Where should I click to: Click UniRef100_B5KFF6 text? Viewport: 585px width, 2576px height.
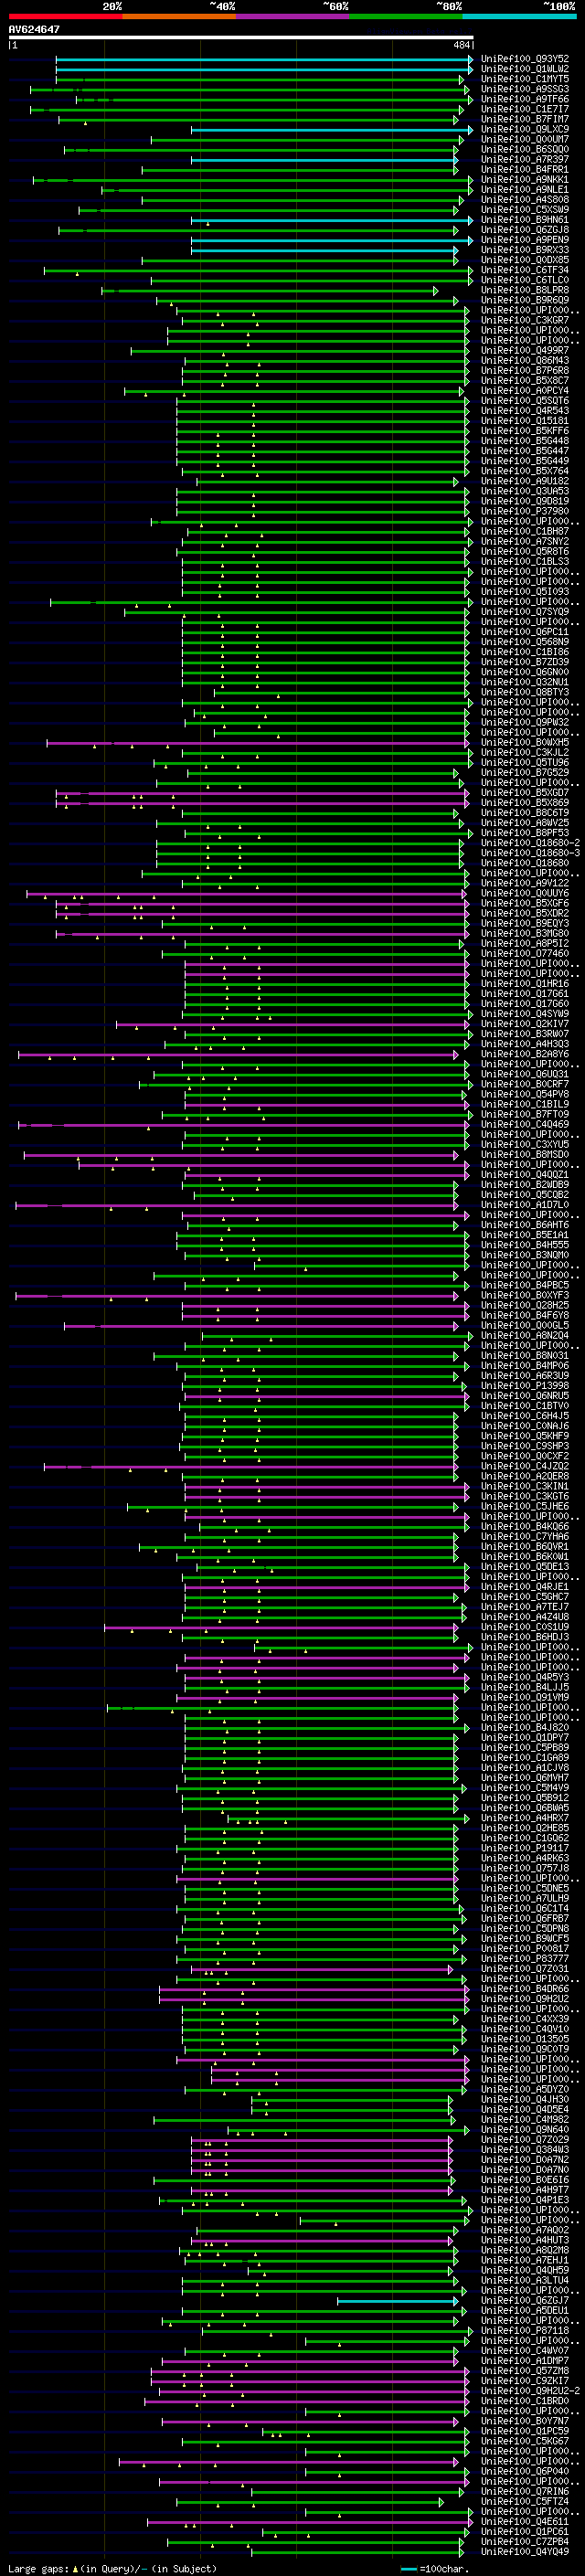click(x=525, y=431)
